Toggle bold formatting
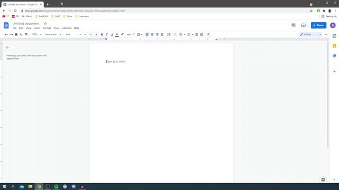339x190 pixels. click(x=102, y=34)
